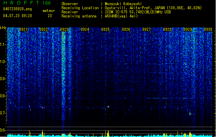Click the 0923 time marker
Screen dimensions: 216x137
pos(64,29)
